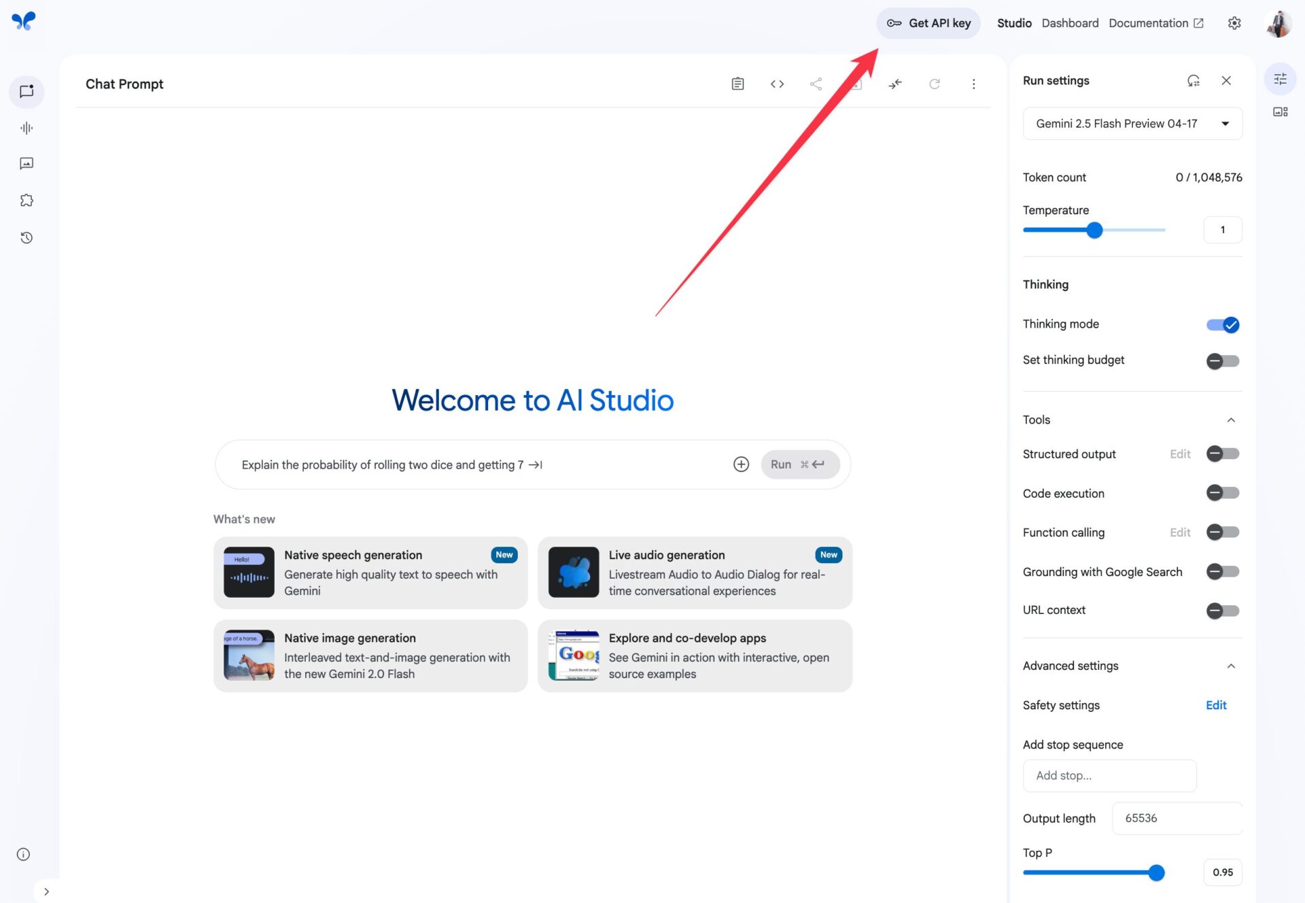The width and height of the screenshot is (1305, 903).
Task: Click the AI Studio butterfly logo
Action: tap(24, 22)
